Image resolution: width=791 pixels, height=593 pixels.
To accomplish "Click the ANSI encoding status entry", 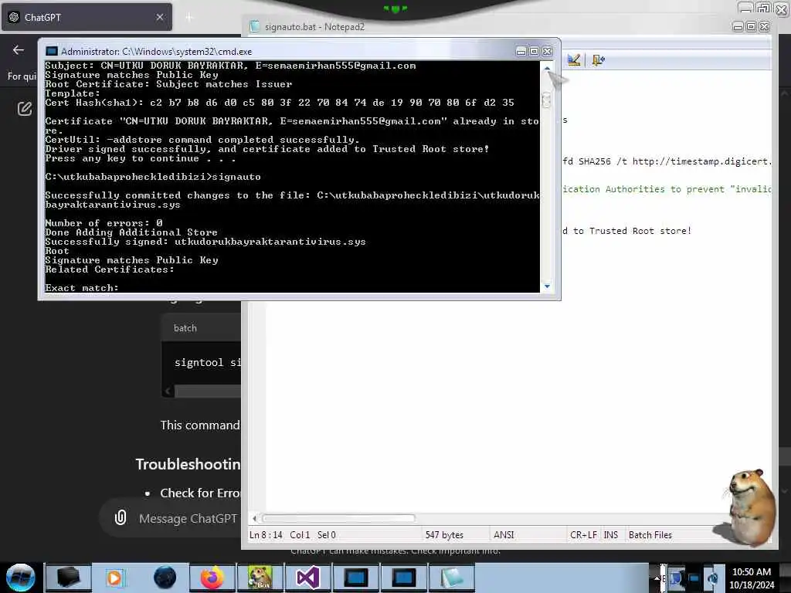I will tap(504, 534).
